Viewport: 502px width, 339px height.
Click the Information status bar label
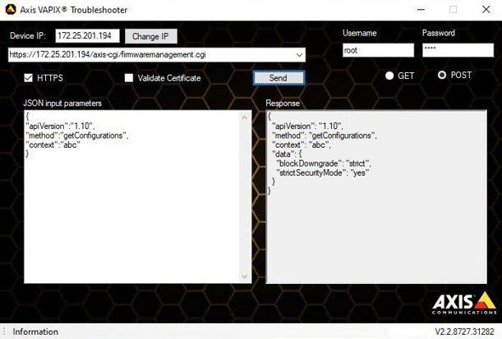point(35,332)
